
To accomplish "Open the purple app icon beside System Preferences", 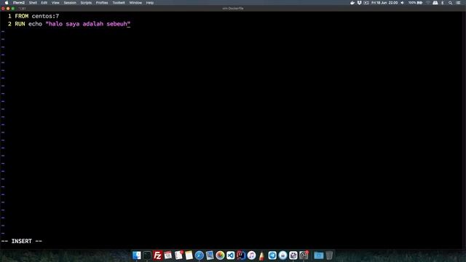I will pos(293,255).
